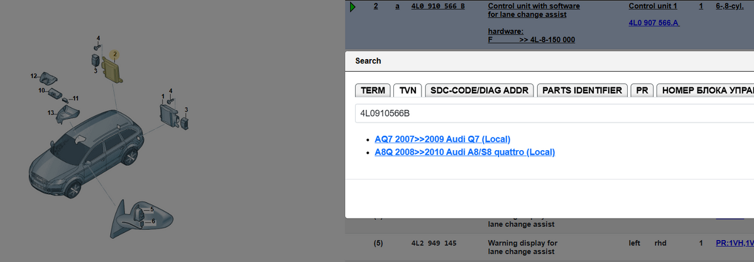Select the SDC-CODE/DIAG ADDR tab

click(x=479, y=90)
